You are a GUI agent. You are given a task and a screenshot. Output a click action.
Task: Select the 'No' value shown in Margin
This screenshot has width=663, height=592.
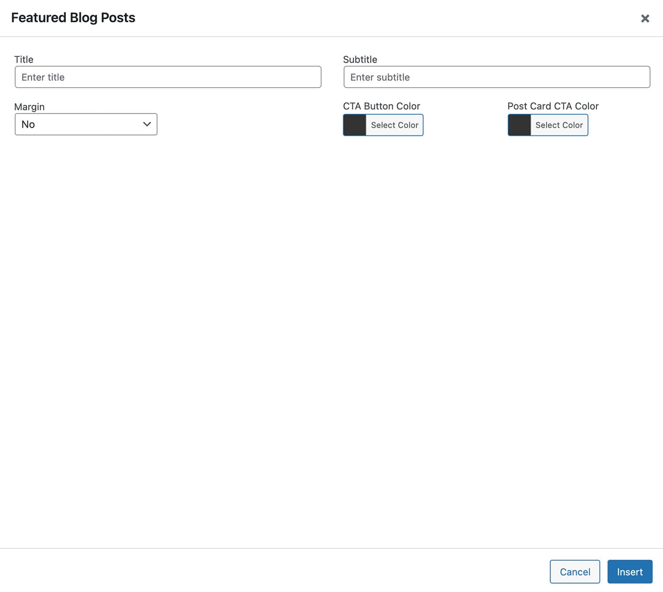pos(28,124)
